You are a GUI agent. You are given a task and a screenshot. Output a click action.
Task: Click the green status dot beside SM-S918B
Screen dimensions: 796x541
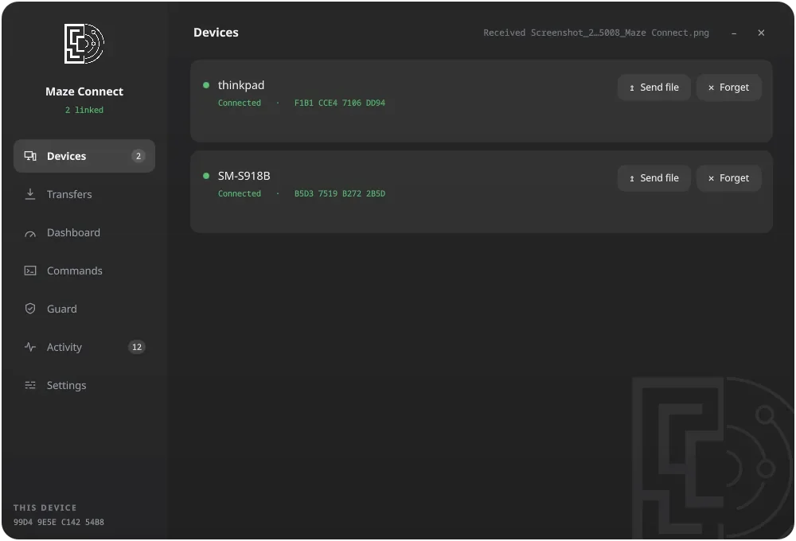[206, 176]
